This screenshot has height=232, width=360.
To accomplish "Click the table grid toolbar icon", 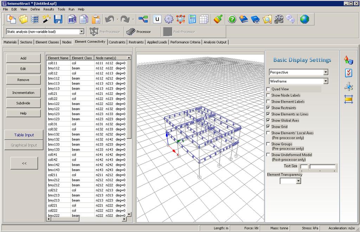I will point(204,19).
